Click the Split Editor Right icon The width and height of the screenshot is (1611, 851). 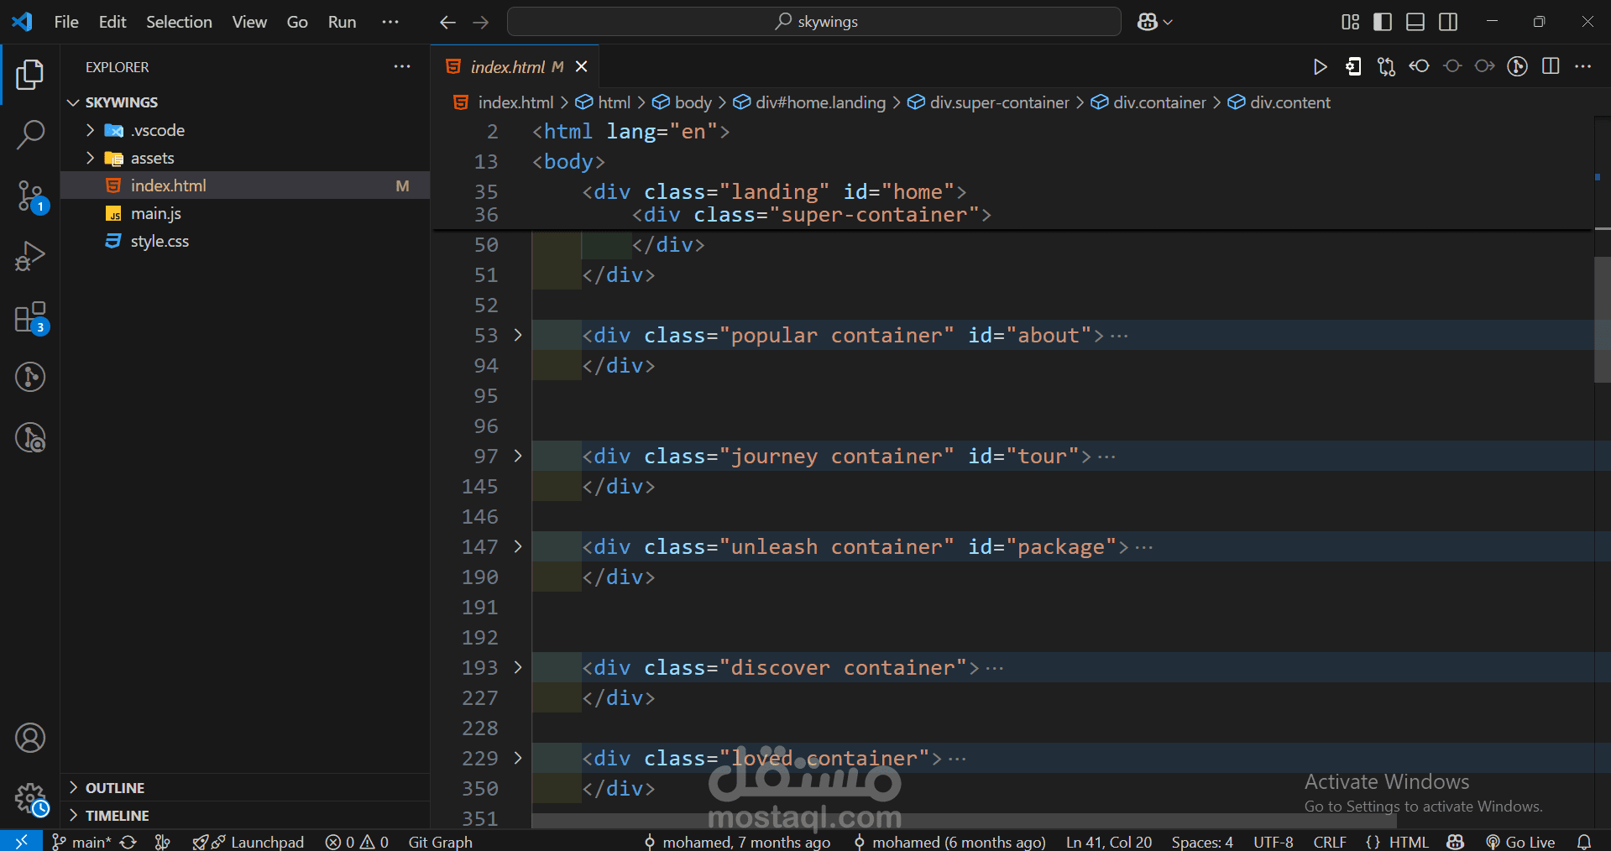pyautogui.click(x=1551, y=66)
